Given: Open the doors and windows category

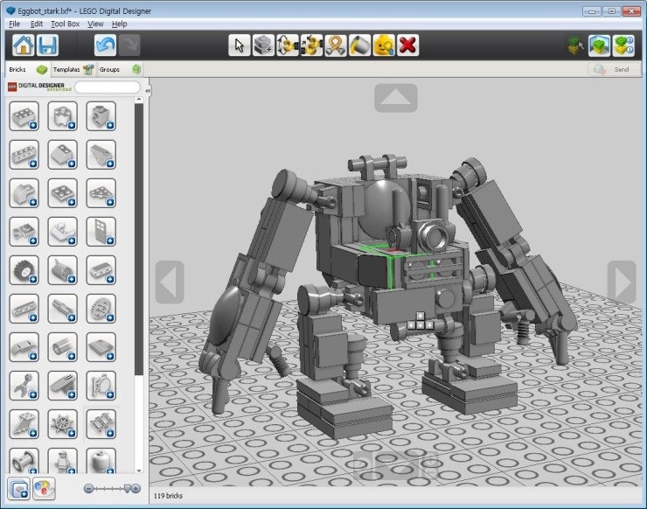Looking at the screenshot, I should (x=101, y=232).
